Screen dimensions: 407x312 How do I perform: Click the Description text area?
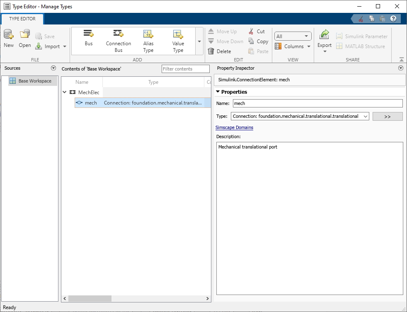(x=310, y=218)
